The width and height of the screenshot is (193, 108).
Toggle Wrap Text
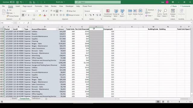click(71, 11)
